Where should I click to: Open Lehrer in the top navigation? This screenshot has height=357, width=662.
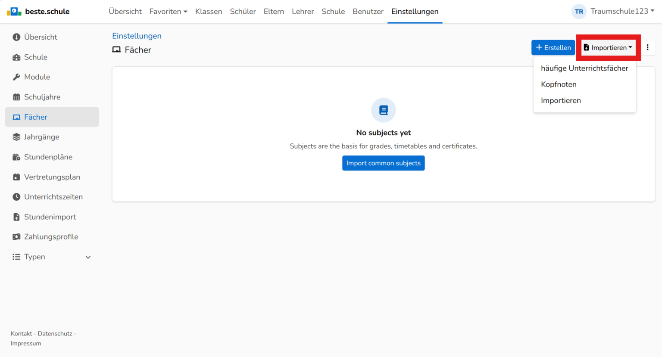tap(303, 12)
